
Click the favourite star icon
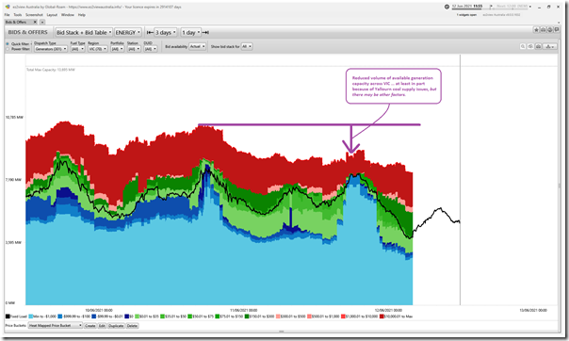[x=536, y=30]
